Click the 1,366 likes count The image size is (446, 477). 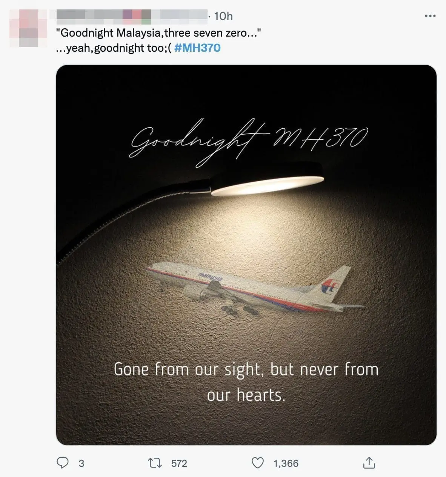click(x=286, y=463)
